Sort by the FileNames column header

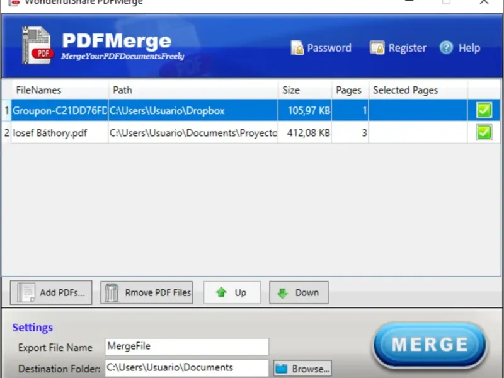point(60,90)
